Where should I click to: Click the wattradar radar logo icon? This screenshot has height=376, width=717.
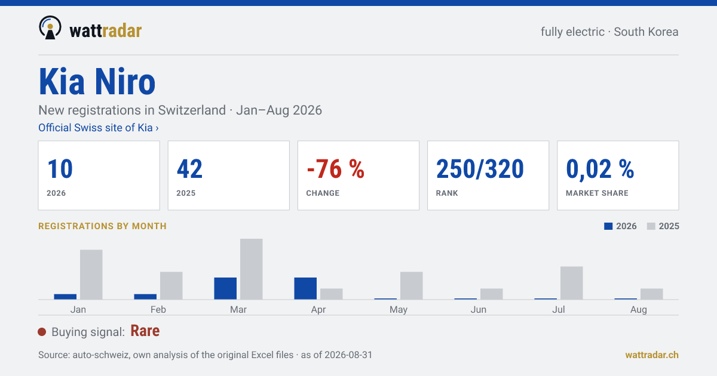(50, 27)
